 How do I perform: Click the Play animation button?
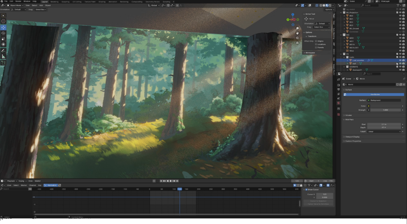pyautogui.click(x=170, y=181)
